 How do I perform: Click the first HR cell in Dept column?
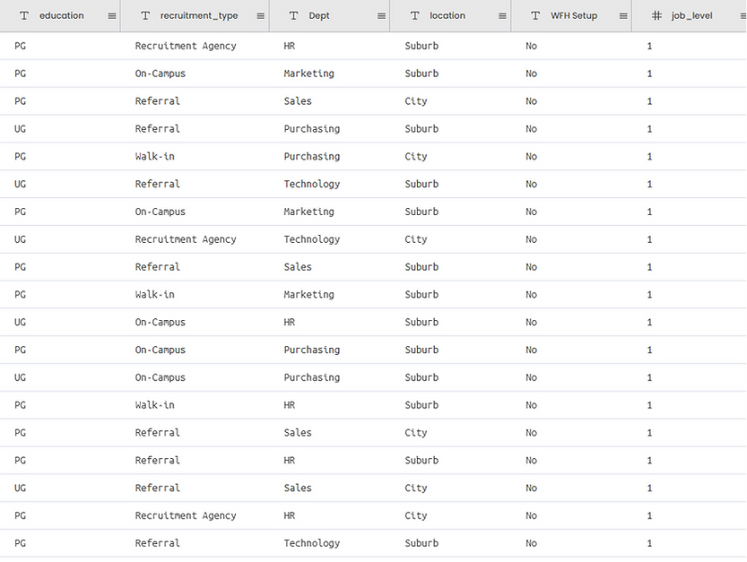click(x=290, y=46)
